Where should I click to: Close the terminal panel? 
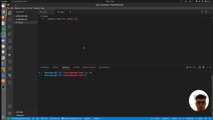[x=210, y=67]
